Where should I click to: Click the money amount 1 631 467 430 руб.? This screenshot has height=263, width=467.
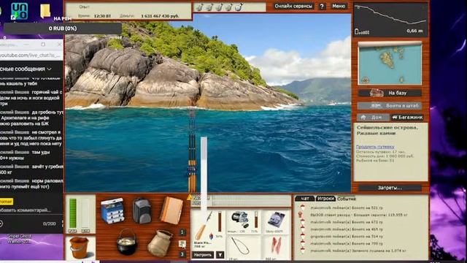point(160,16)
